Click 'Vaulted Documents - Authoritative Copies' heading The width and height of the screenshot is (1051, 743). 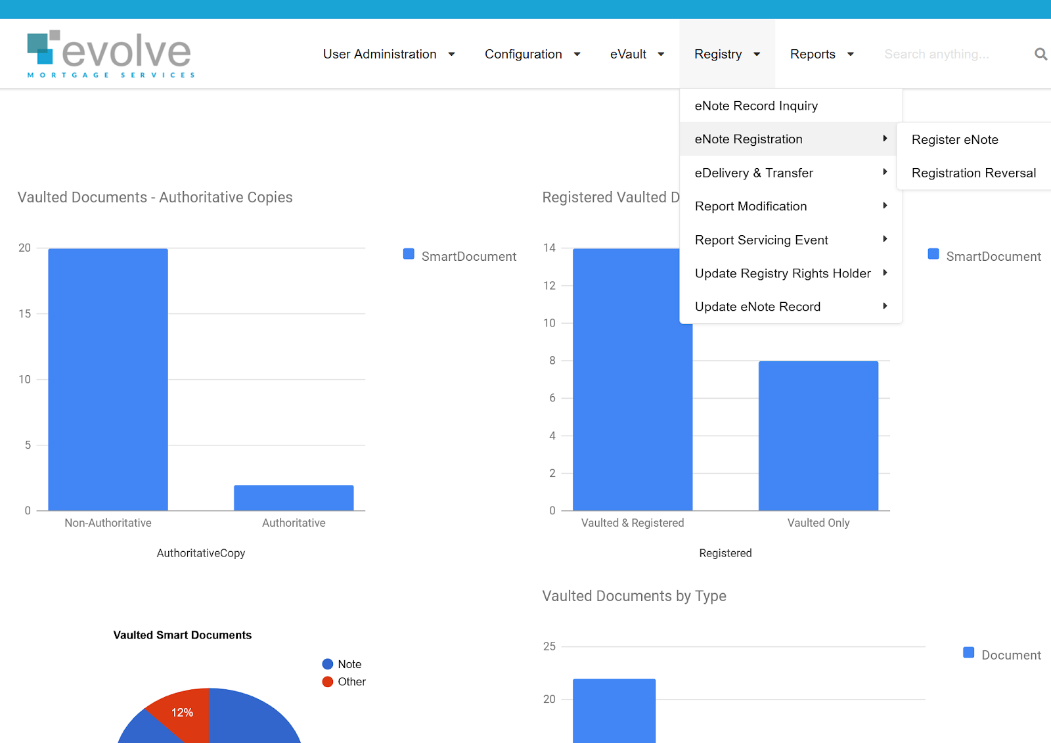click(155, 197)
